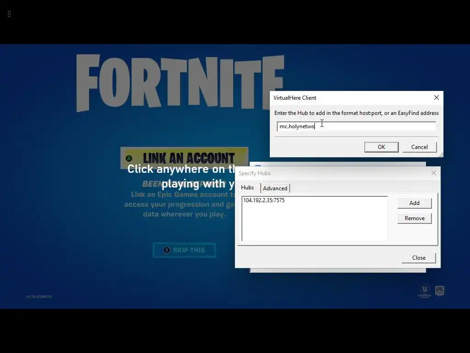
Task: Click Close in the Specify Hubs window
Action: tap(419, 258)
